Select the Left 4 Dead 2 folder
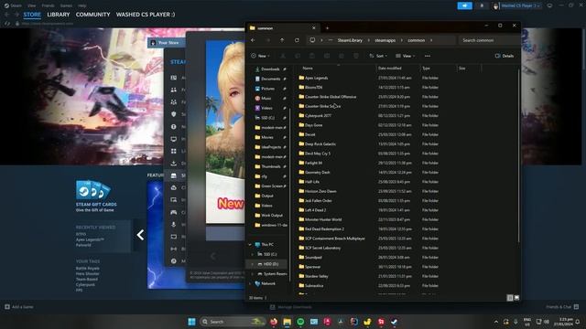The image size is (586, 329). pyautogui.click(x=315, y=210)
